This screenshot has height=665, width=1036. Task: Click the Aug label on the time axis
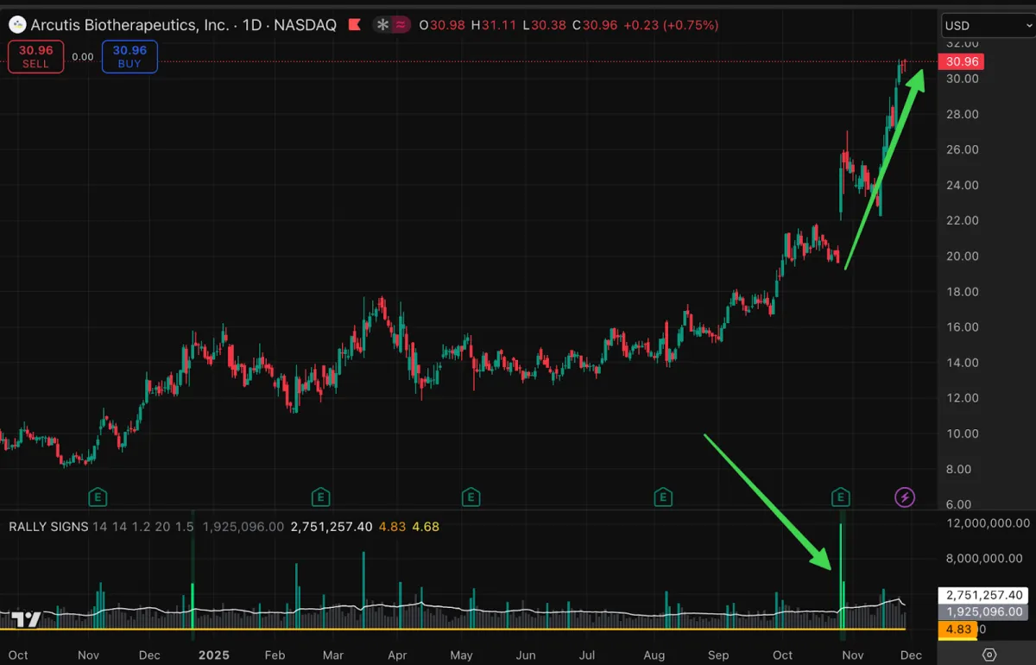click(x=654, y=655)
